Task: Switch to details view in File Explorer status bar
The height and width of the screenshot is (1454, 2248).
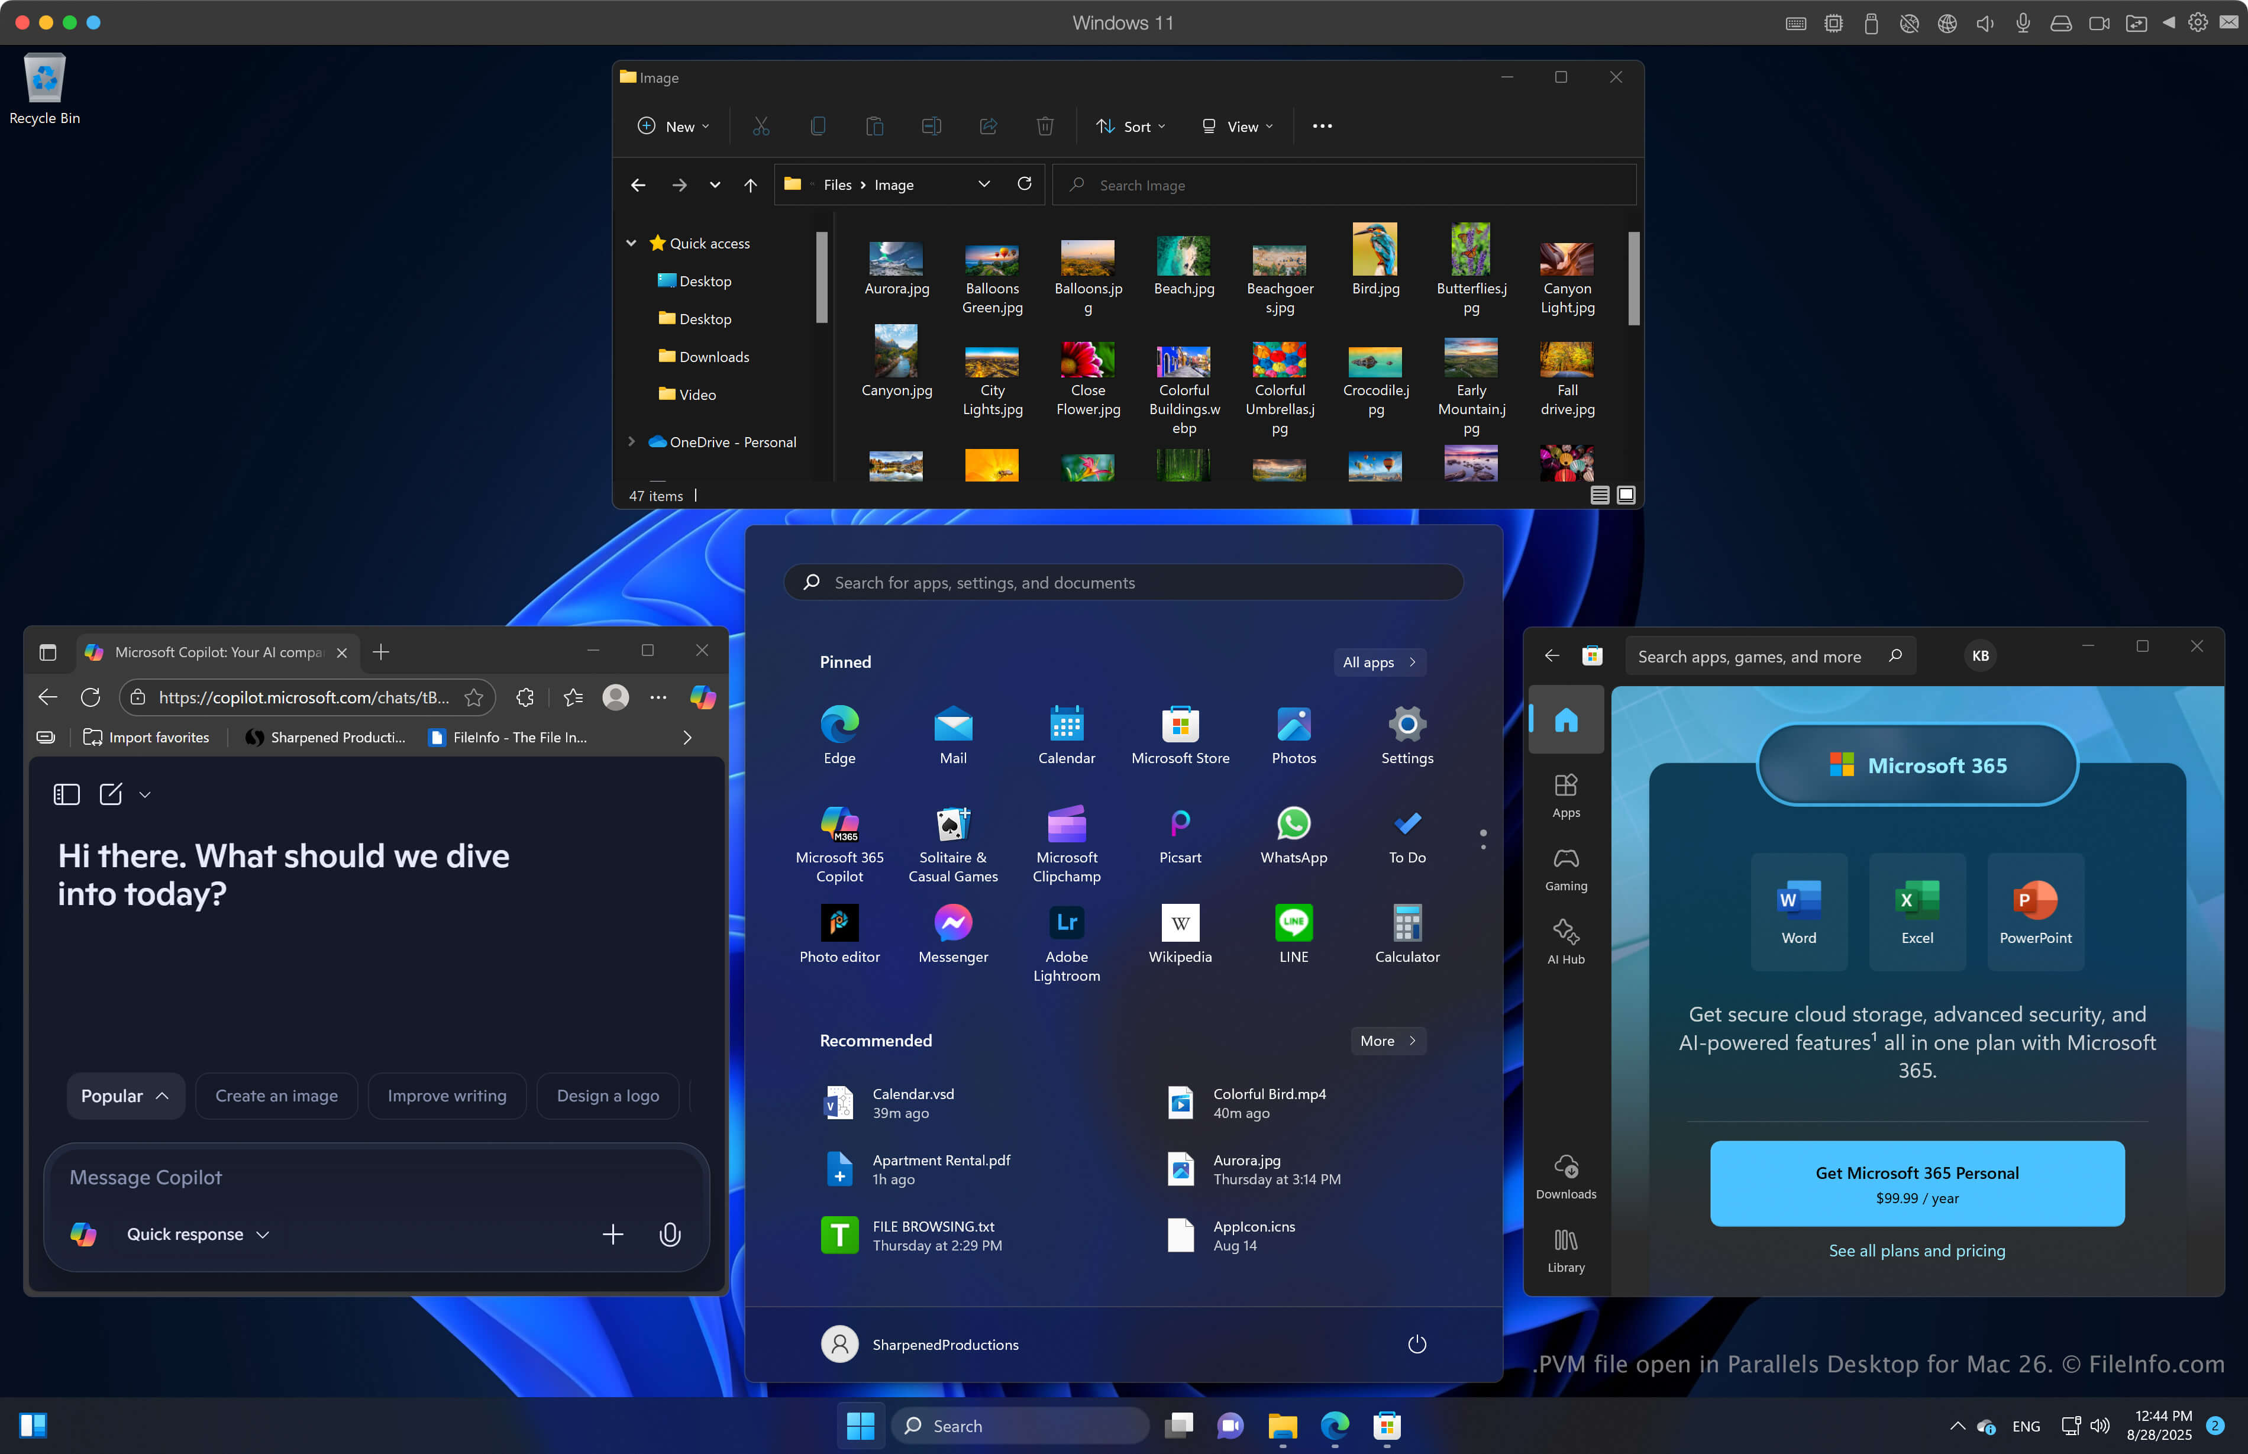Action: 1600,495
